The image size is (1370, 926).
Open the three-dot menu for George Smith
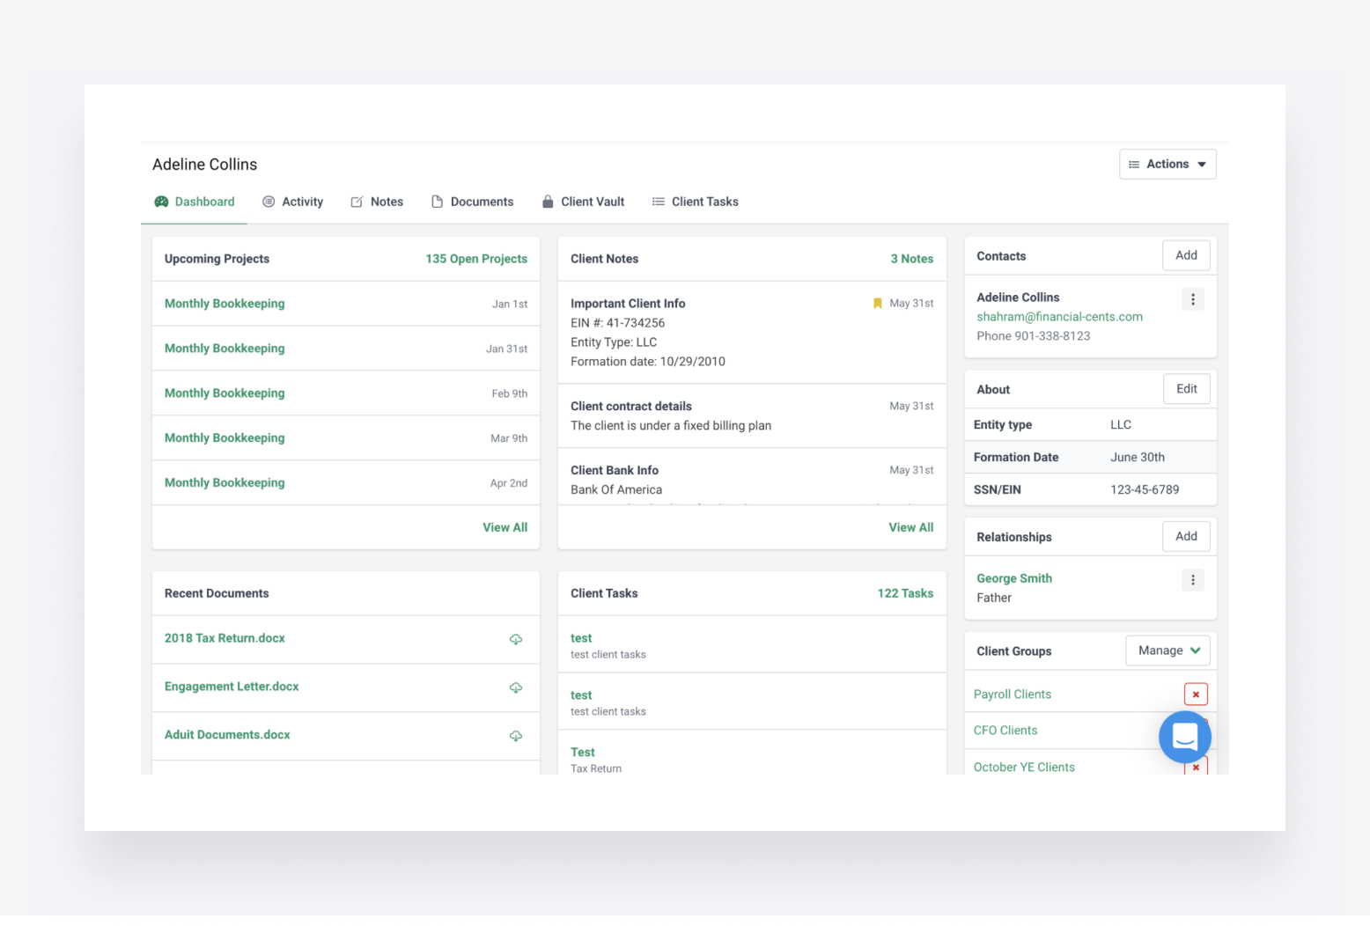(1192, 579)
